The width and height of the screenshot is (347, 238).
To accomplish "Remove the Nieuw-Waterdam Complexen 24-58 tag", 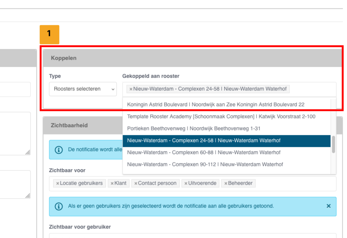I will click(131, 89).
